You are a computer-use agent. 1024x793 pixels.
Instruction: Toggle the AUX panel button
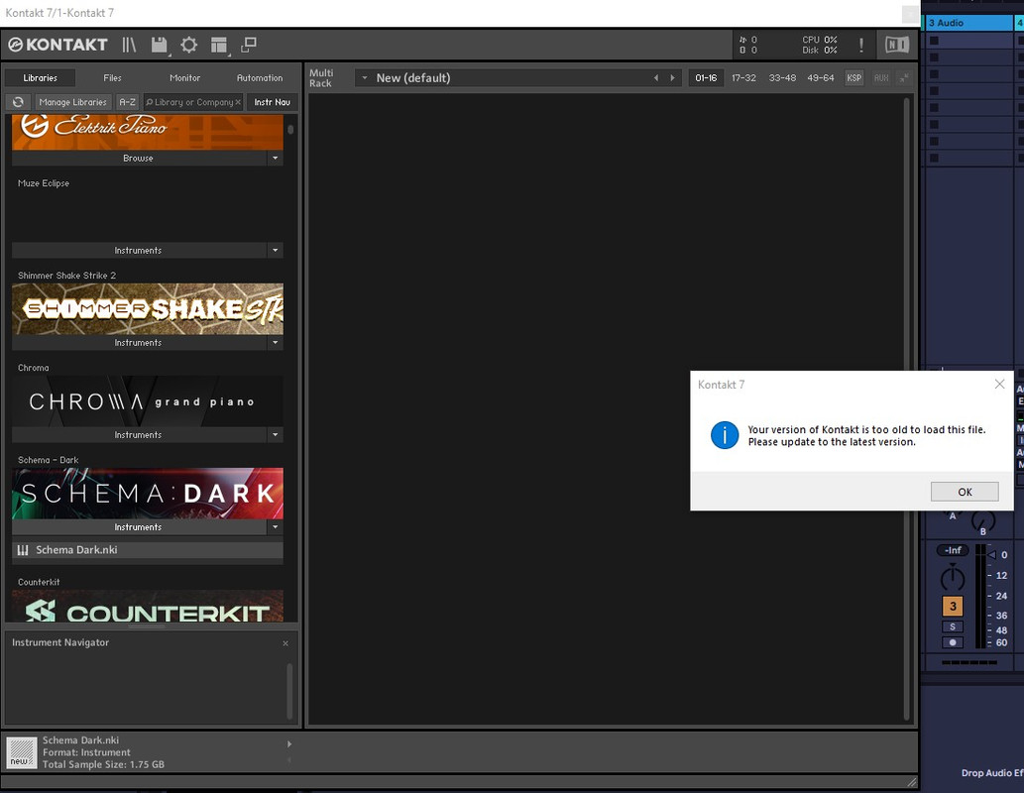point(881,77)
